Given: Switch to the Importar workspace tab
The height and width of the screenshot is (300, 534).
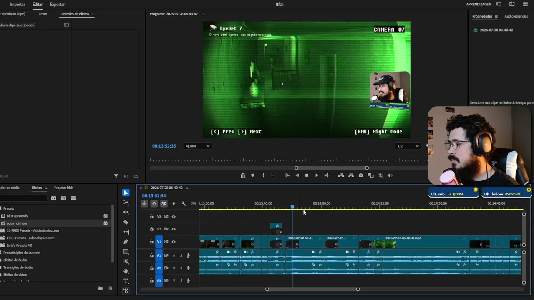Looking at the screenshot, I should (18, 4).
